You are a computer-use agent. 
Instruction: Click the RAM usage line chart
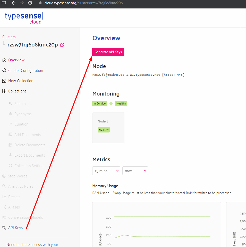pos(157,224)
